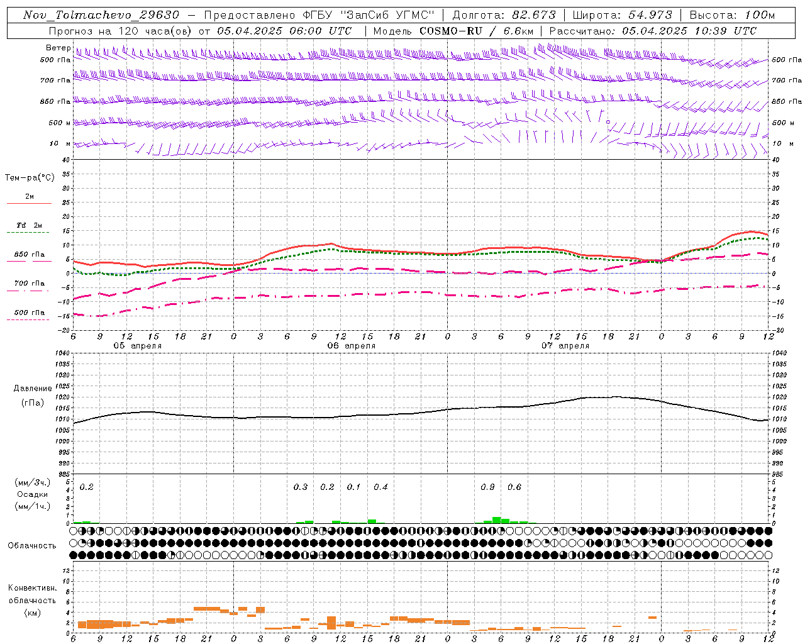Click the '0.6' precipitation amount
The image size is (805, 644).
pyautogui.click(x=514, y=487)
